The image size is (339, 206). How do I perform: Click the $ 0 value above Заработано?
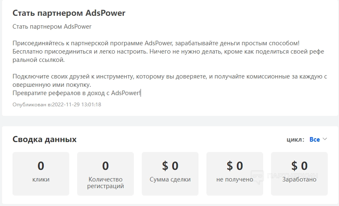[x=299, y=166]
